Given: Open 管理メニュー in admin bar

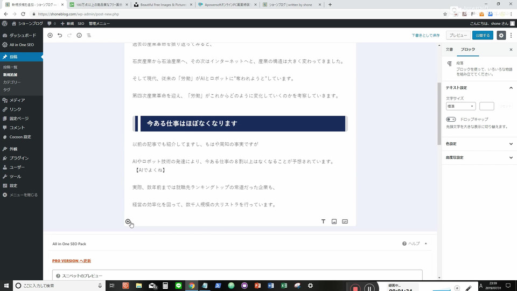Looking at the screenshot, I should [99, 23].
